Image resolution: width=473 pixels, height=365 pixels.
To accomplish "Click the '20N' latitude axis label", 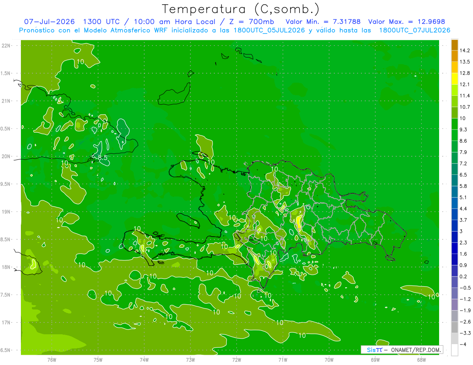I will 6,156.
